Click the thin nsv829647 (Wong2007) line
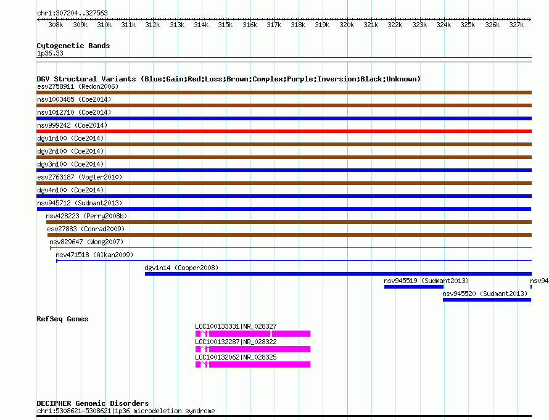 [291, 248]
